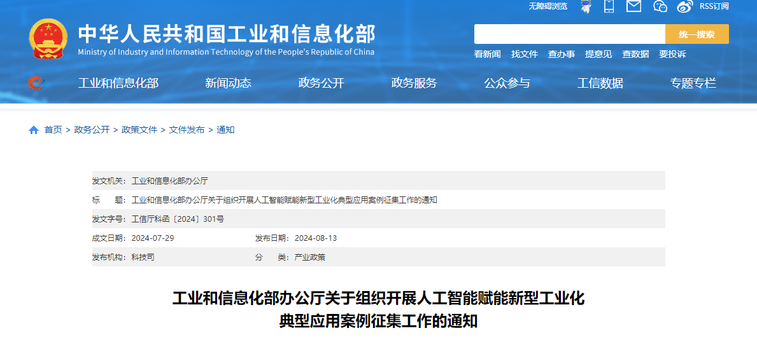Select 看新闻 quick link
The height and width of the screenshot is (354, 757).
point(487,54)
